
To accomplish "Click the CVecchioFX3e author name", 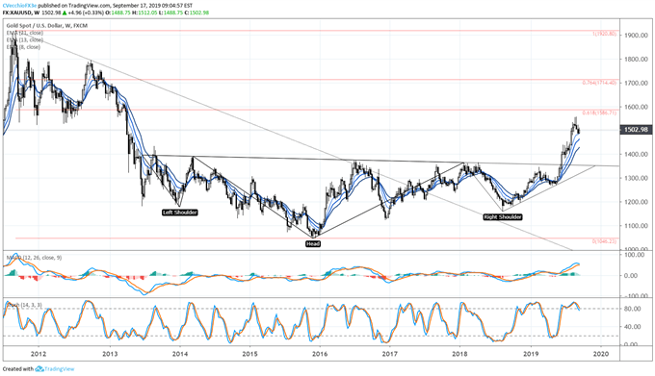I will coord(18,7).
